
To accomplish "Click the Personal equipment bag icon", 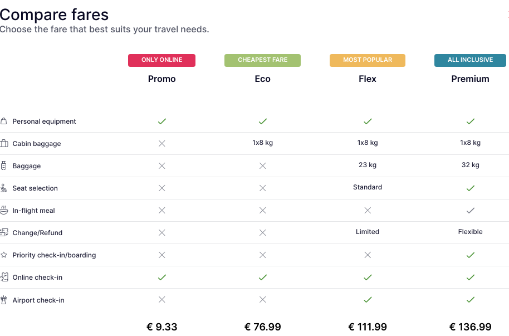I will 3,121.
